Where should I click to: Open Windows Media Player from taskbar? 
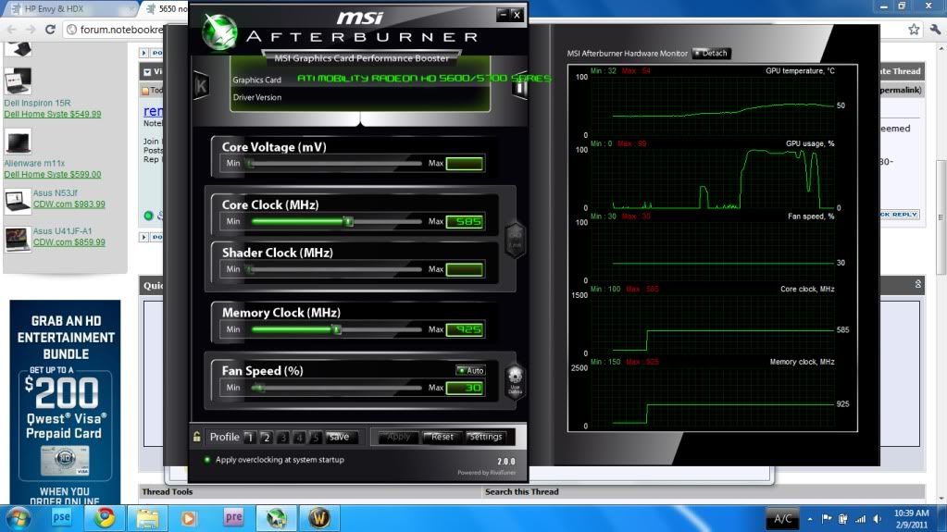tap(189, 518)
